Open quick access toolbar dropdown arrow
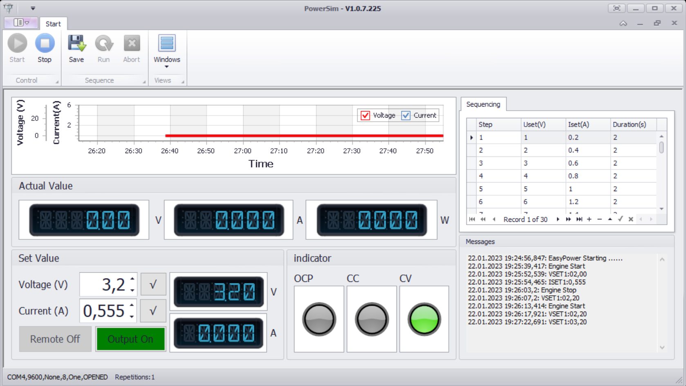The width and height of the screenshot is (686, 386). coord(33,8)
